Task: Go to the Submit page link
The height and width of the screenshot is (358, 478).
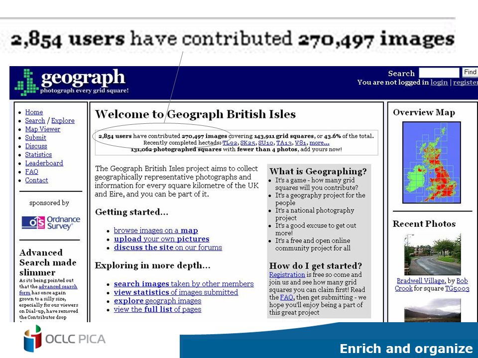Action: pyautogui.click(x=35, y=138)
